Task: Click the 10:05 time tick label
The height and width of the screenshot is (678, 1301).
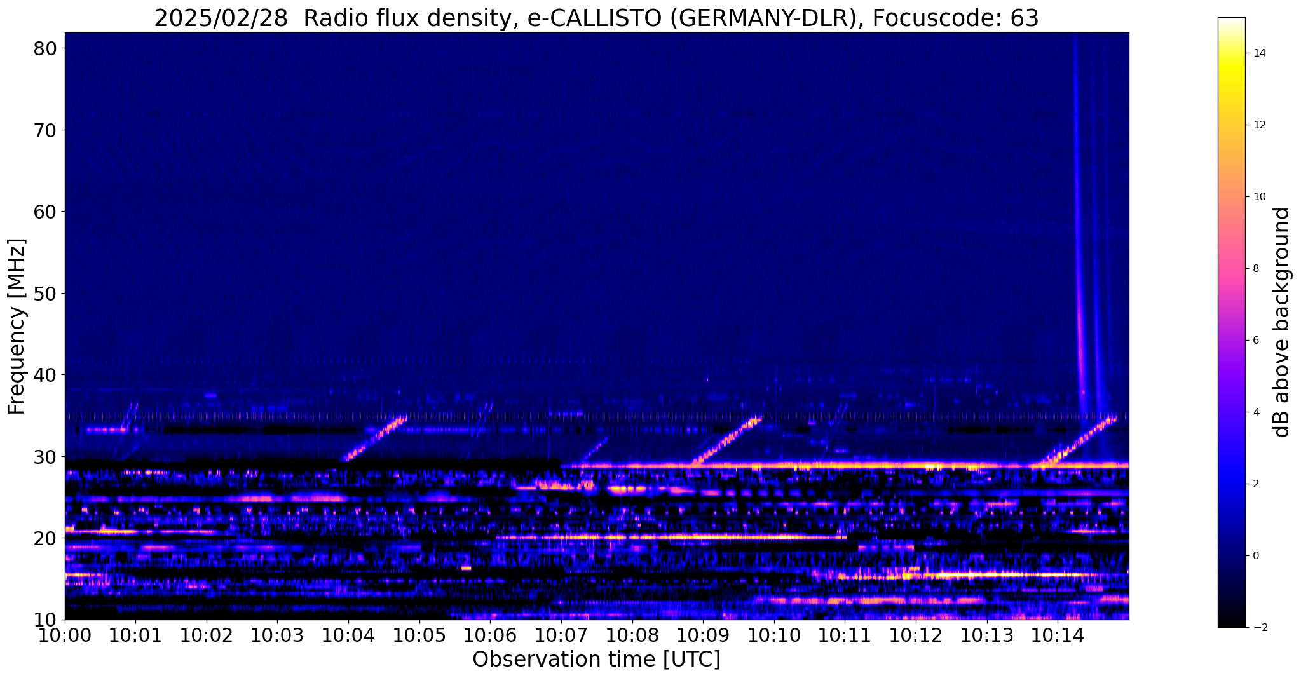Action: (419, 634)
